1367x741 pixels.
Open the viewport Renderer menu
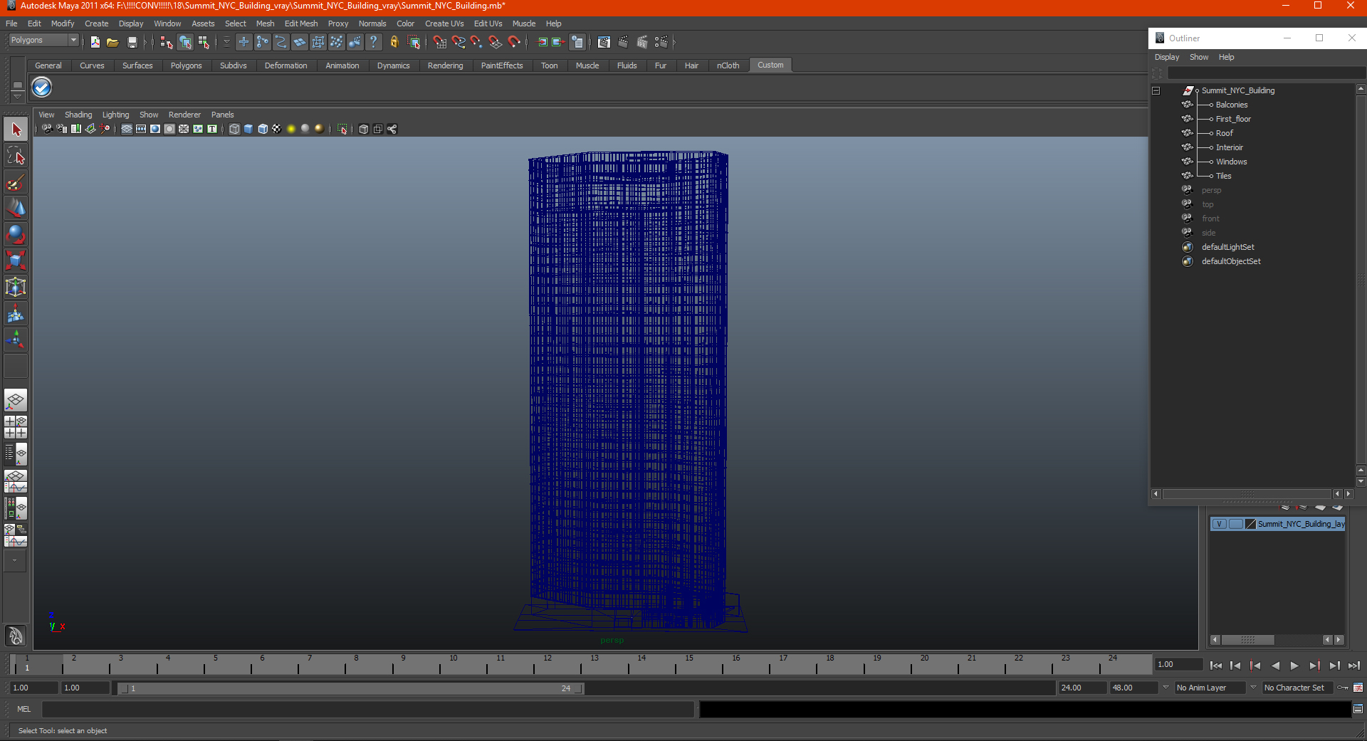tap(184, 115)
